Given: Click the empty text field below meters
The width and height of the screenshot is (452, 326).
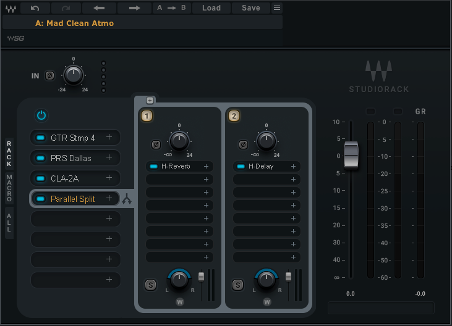Looking at the screenshot, I should (381, 308).
